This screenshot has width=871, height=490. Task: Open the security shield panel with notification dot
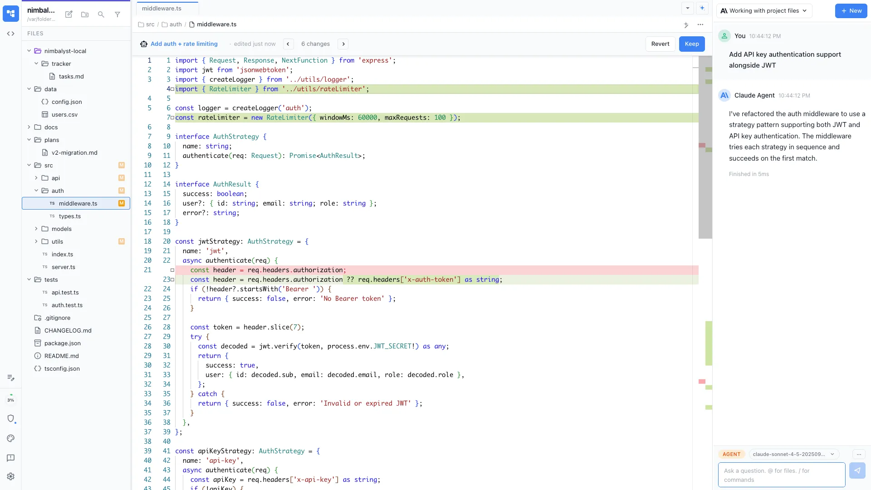[11, 419]
